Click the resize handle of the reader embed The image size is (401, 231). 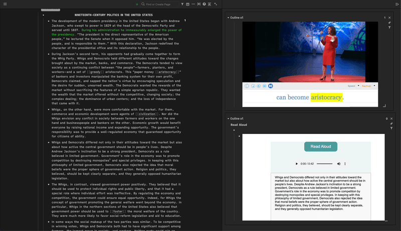[384, 105]
